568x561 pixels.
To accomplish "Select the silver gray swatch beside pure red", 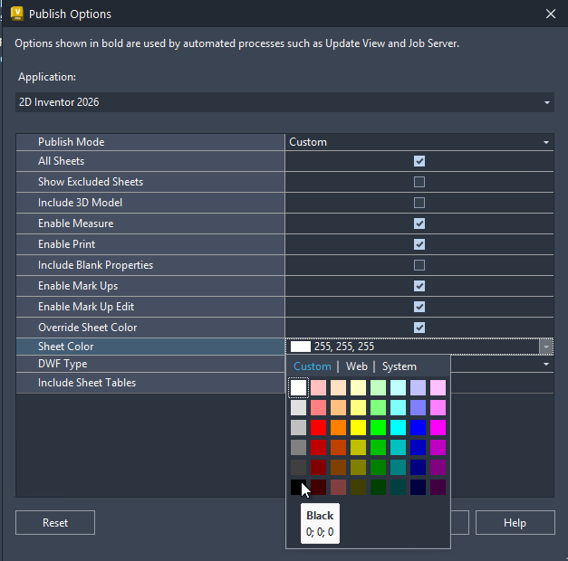I will point(298,427).
